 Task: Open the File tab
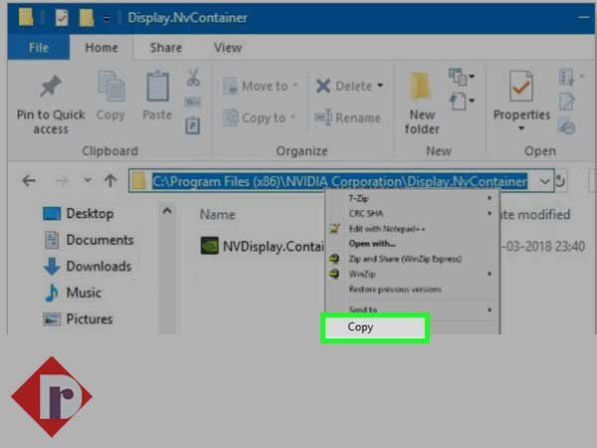pyautogui.click(x=39, y=47)
